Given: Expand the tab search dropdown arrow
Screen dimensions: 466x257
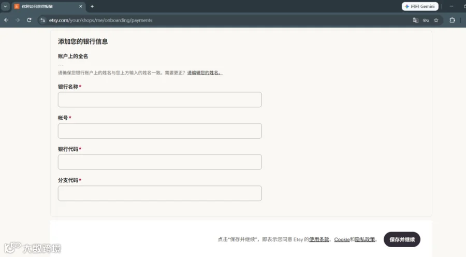Looking at the screenshot, I should (5, 6).
